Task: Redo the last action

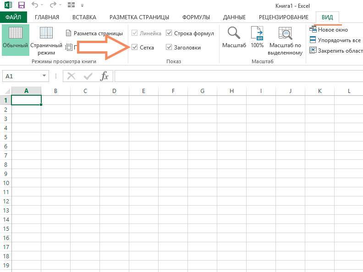Action: (53, 5)
